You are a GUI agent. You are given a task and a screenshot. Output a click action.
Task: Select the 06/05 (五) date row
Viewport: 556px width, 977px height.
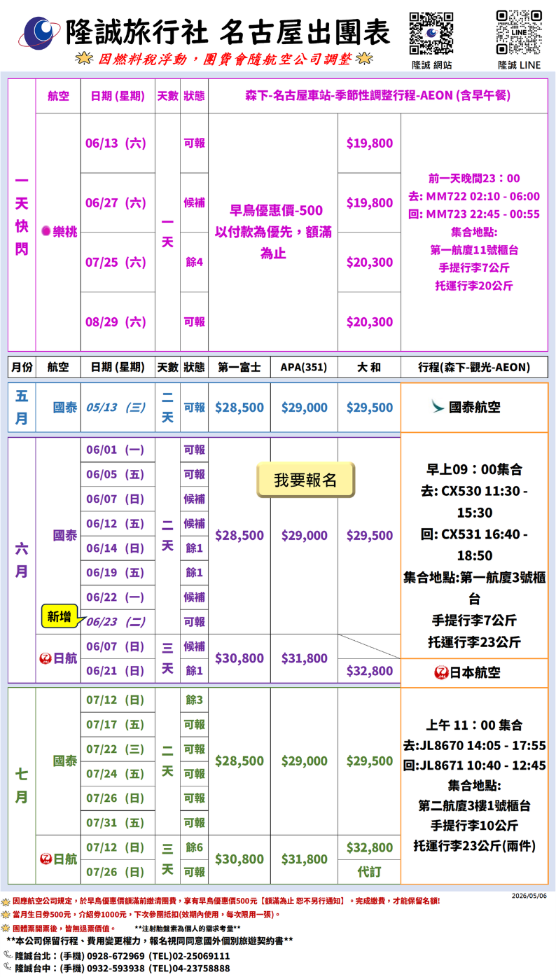pyautogui.click(x=116, y=474)
